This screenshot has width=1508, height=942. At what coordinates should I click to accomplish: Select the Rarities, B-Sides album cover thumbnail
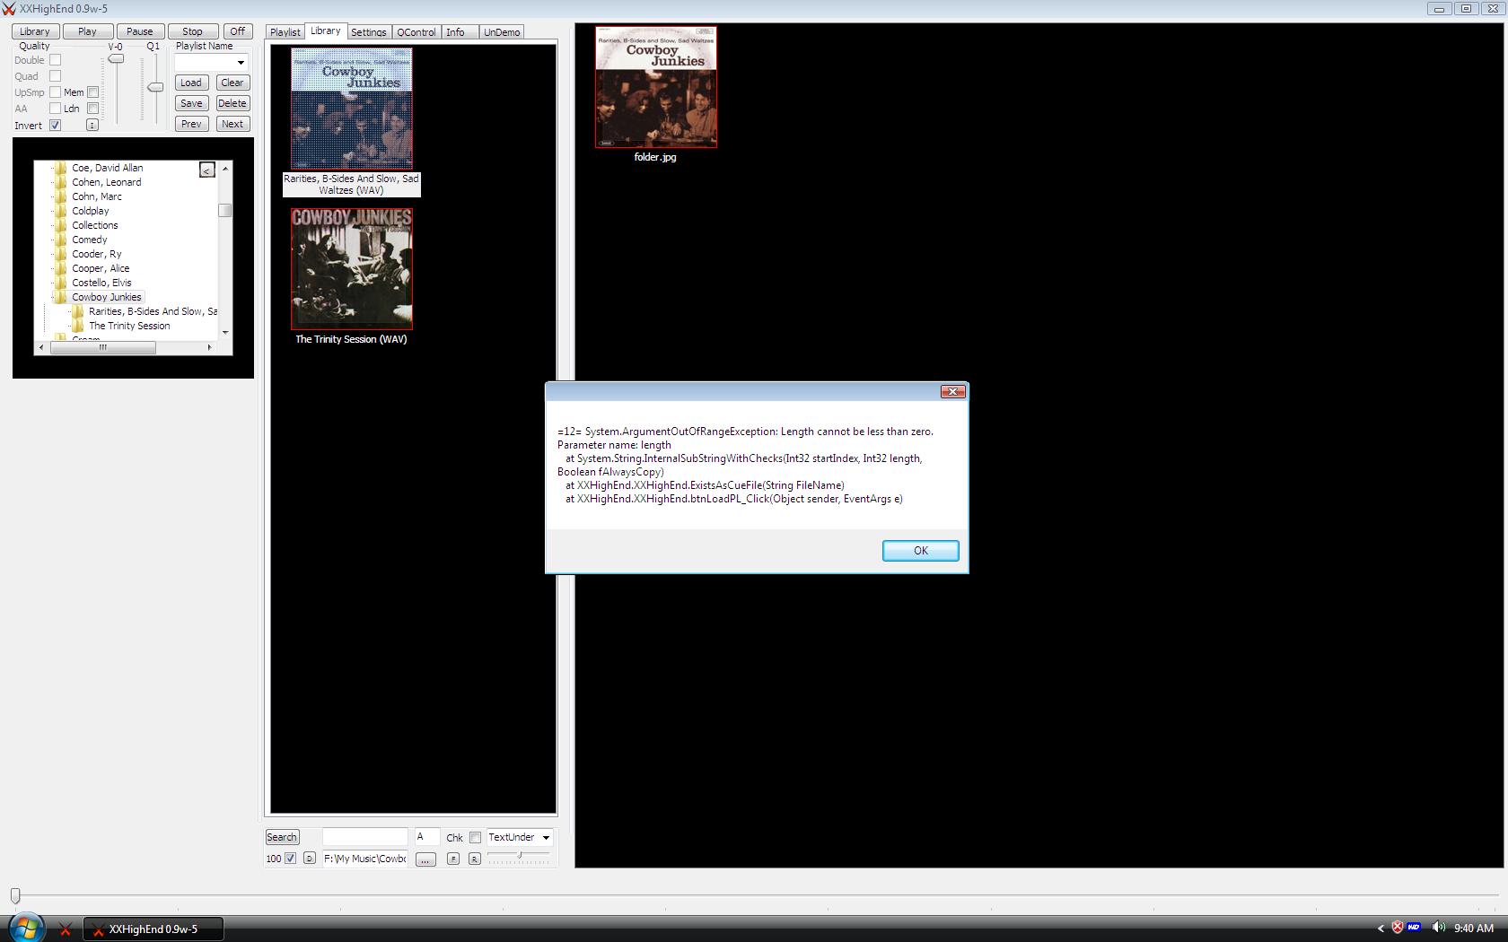coord(352,109)
